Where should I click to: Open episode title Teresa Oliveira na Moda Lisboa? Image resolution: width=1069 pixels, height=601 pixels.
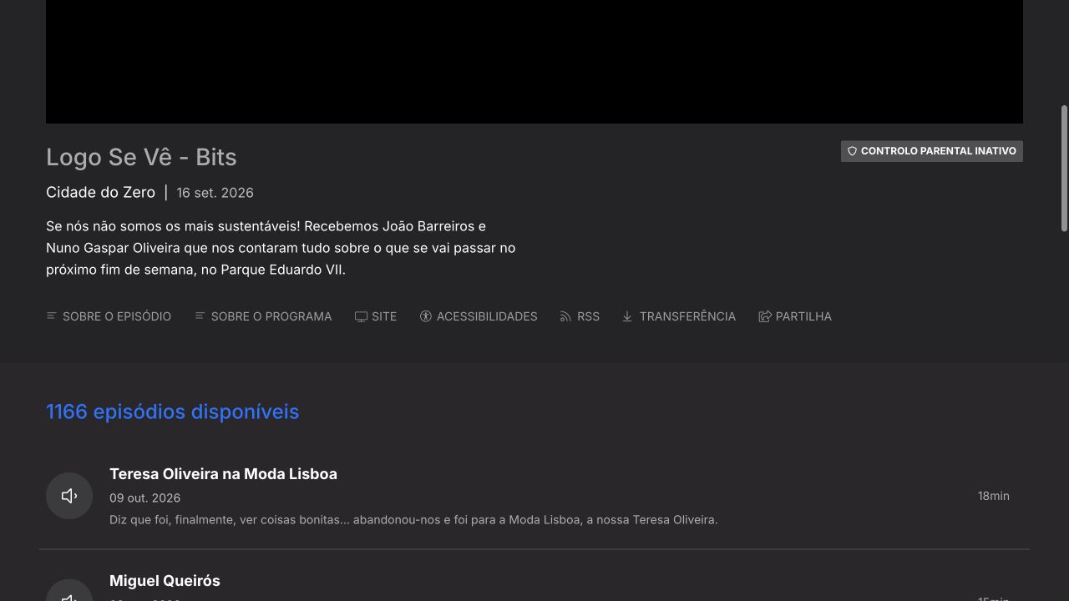click(x=223, y=474)
